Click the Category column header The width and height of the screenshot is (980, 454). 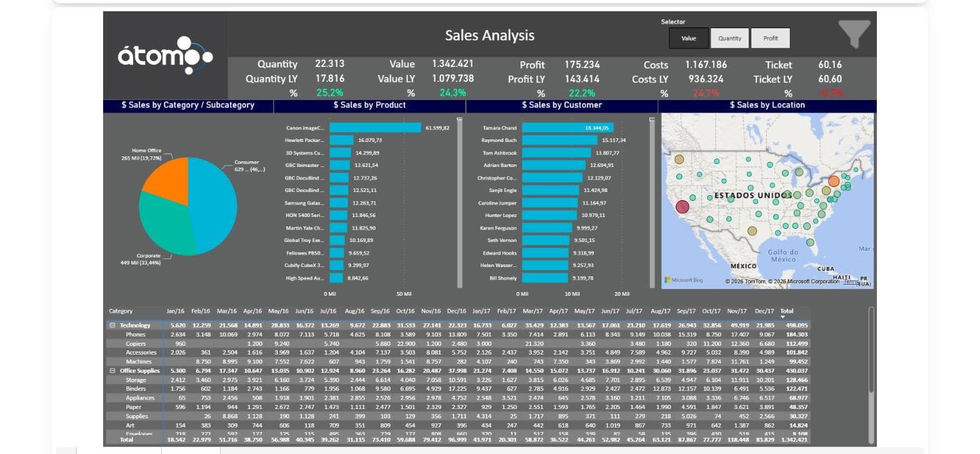tap(121, 311)
